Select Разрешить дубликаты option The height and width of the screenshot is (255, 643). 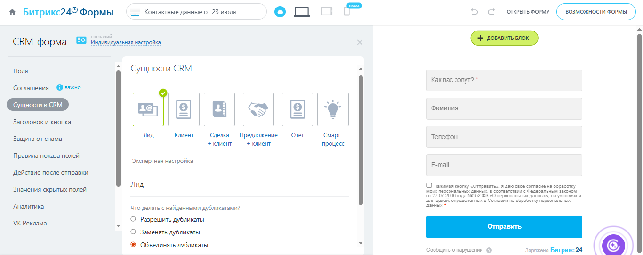pyautogui.click(x=133, y=219)
